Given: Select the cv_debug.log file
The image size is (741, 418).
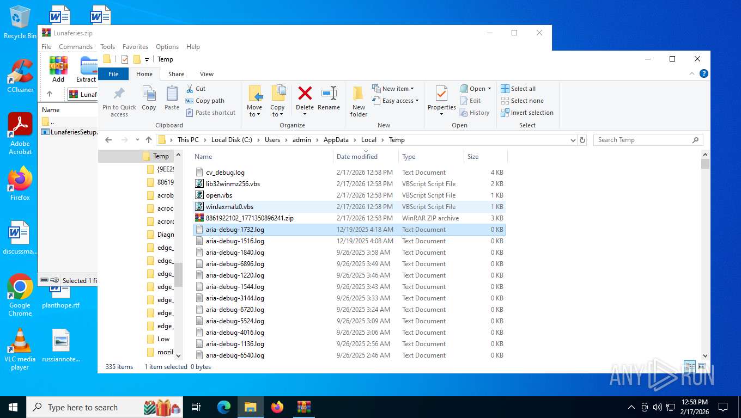Looking at the screenshot, I should coord(350,173).
